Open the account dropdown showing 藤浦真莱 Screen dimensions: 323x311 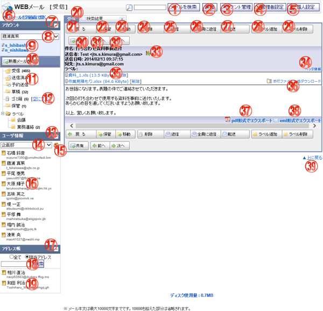click(x=30, y=37)
